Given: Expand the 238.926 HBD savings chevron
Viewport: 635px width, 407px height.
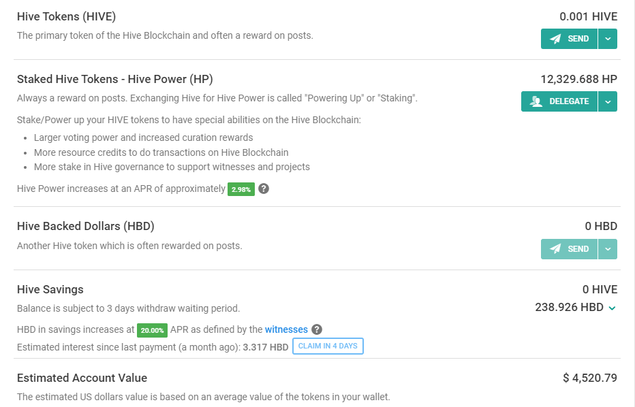Looking at the screenshot, I should [613, 308].
